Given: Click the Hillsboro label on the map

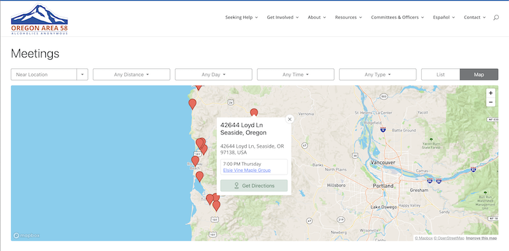Looking at the screenshot, I should (336, 185).
